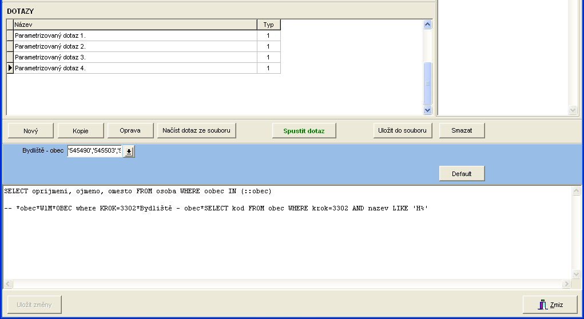Click the Název column header
Image resolution: width=584 pixels, height=319 pixels.
[135, 25]
